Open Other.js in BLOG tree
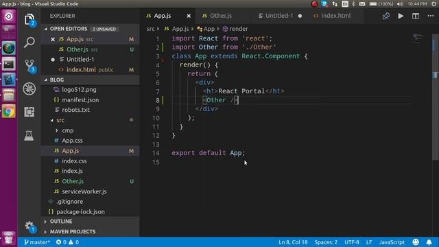This screenshot has height=247, width=439. pyautogui.click(x=90, y=181)
